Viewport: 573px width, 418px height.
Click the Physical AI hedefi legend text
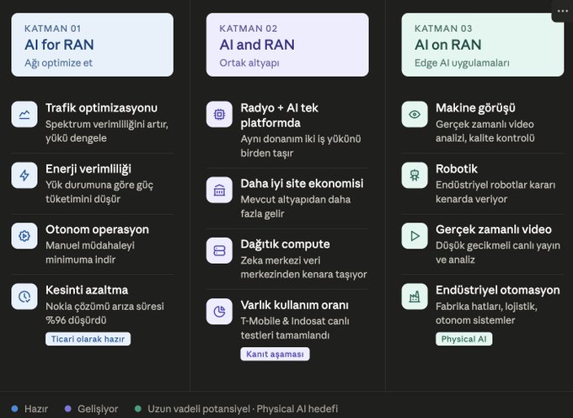pyautogui.click(x=297, y=409)
